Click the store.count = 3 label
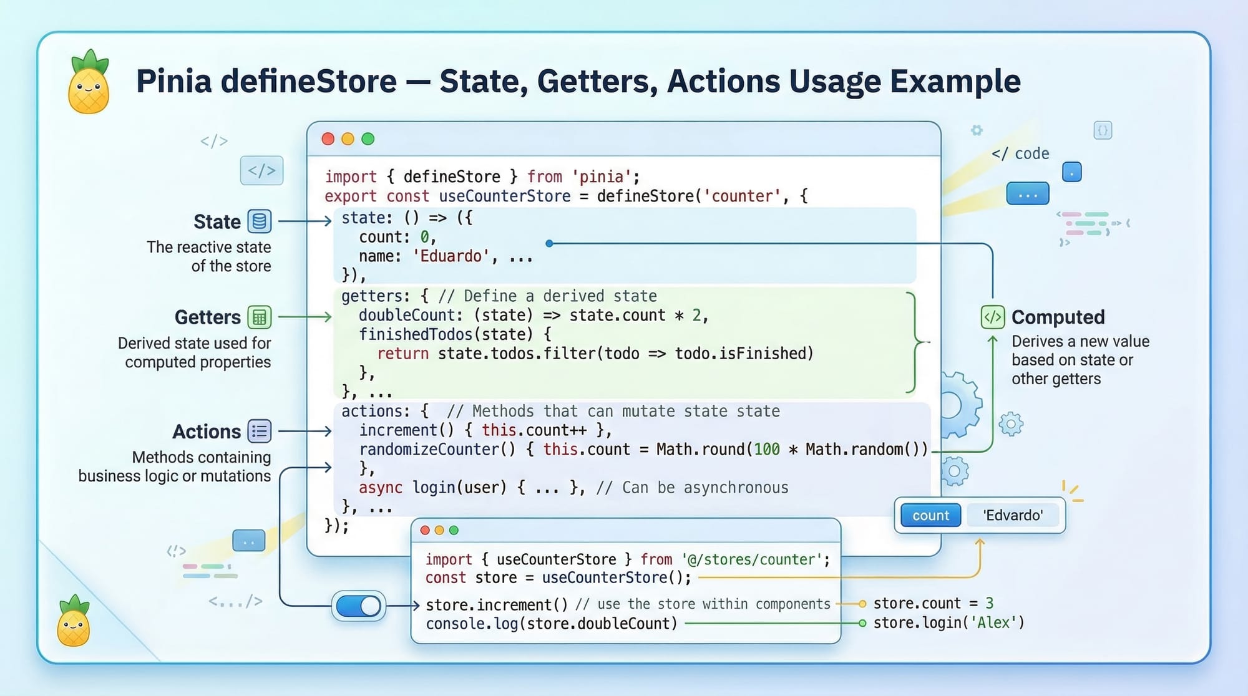The image size is (1248, 696). (x=933, y=603)
